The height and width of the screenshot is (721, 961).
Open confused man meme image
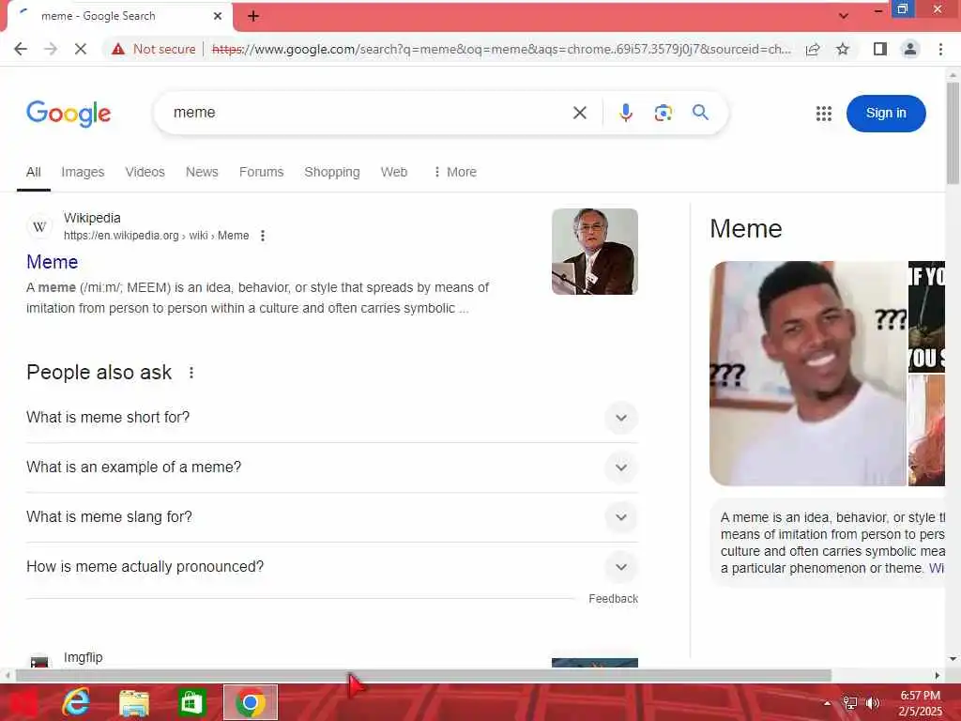(x=808, y=374)
